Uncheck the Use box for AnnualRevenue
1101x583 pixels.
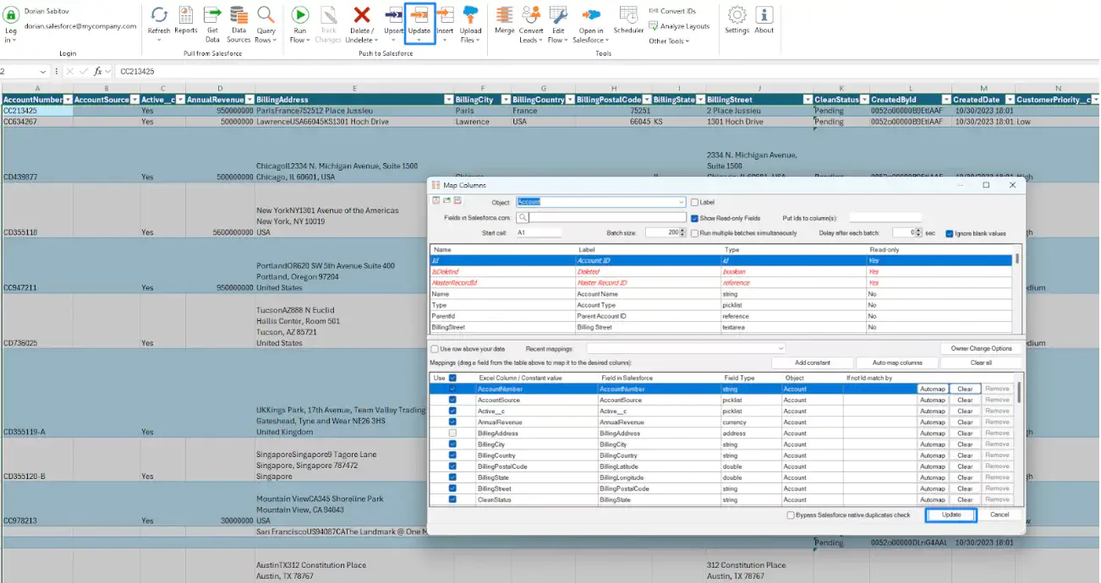[453, 422]
